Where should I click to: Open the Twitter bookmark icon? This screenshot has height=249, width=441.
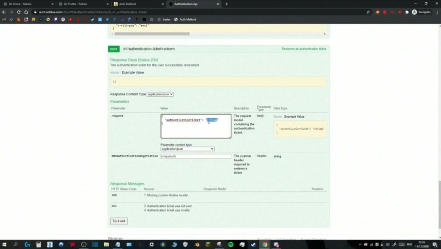tap(107, 19)
